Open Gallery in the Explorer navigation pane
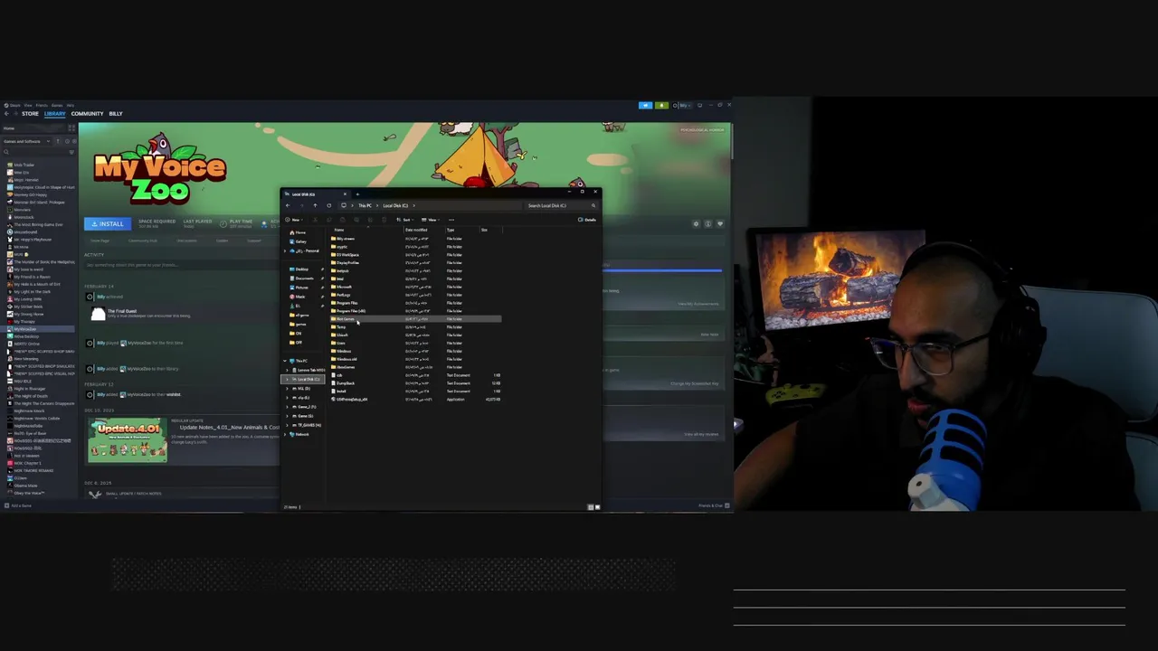This screenshot has height=651, width=1158. [299, 241]
